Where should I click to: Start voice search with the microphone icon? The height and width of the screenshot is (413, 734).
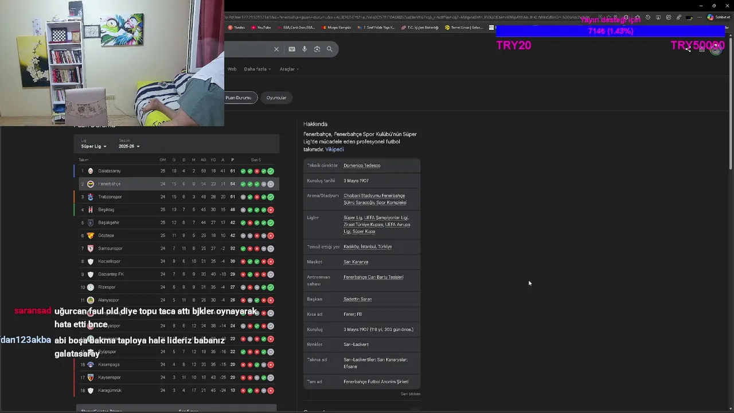click(x=304, y=49)
